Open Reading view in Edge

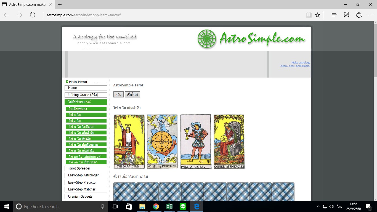point(309,15)
